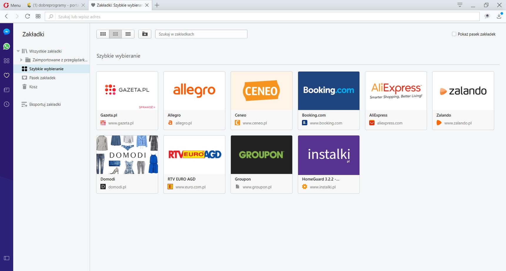The image size is (506, 271).
Task: Click the Szukaj w zakładkach search field
Action: pyautogui.click(x=201, y=34)
